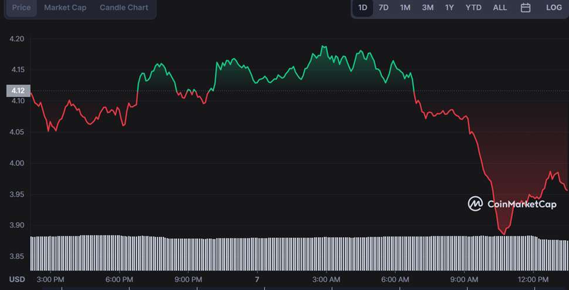Click the CoinMarketCap watermark text
The height and width of the screenshot is (290, 569).
pos(521,204)
